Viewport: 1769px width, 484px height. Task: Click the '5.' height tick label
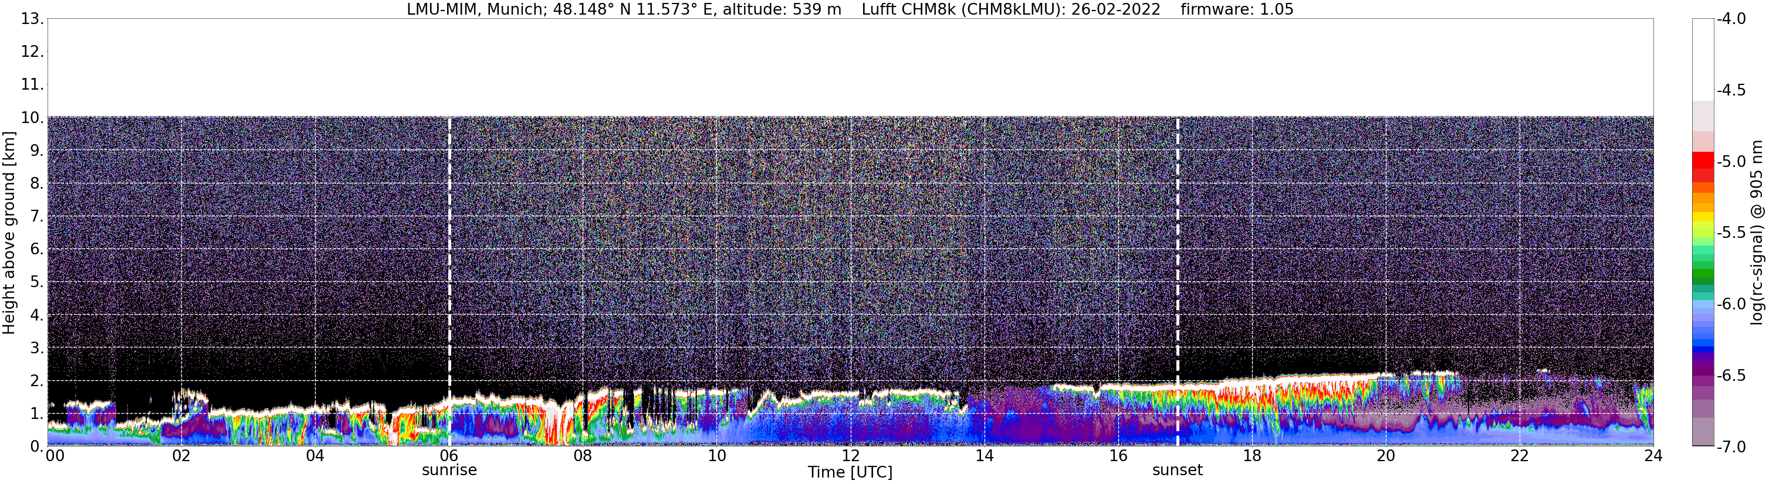click(37, 282)
